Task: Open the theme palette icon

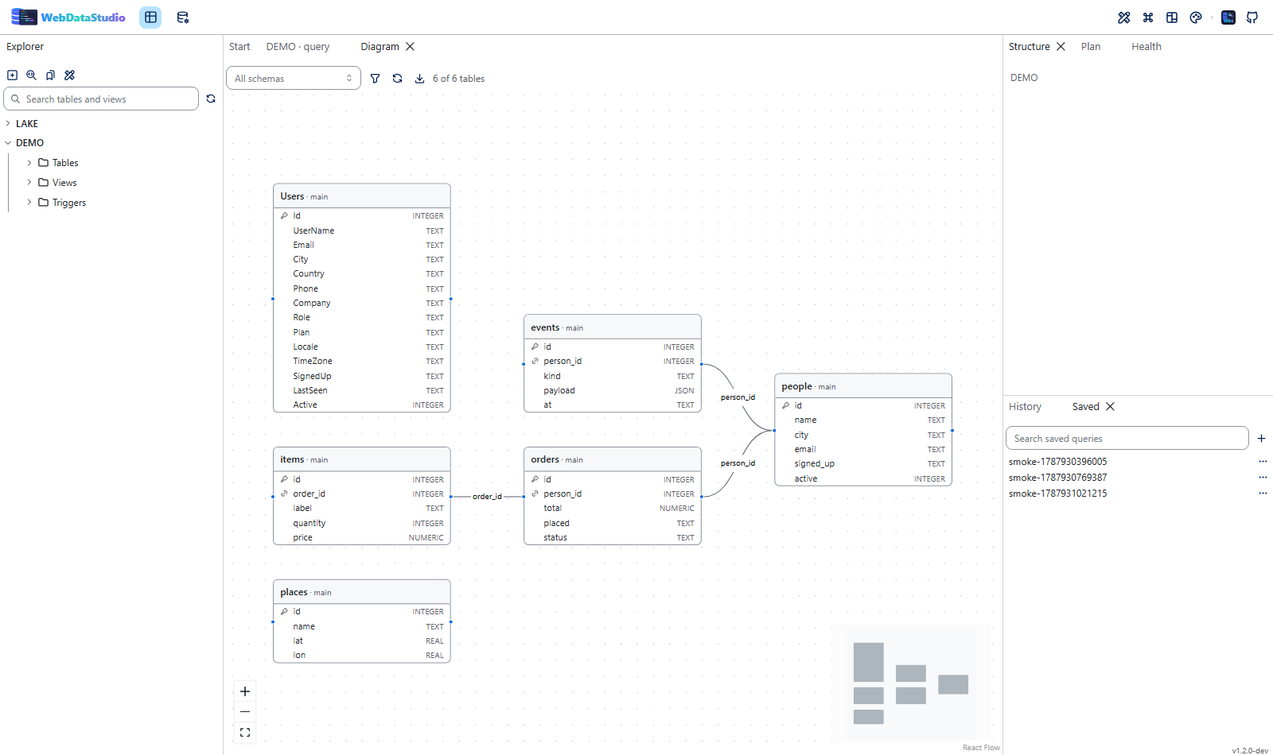Action: [x=1196, y=17]
